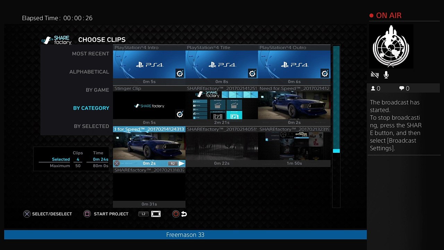Select the Need for Speed clip in middle row
This screenshot has height=250, width=444.
tap(294, 106)
